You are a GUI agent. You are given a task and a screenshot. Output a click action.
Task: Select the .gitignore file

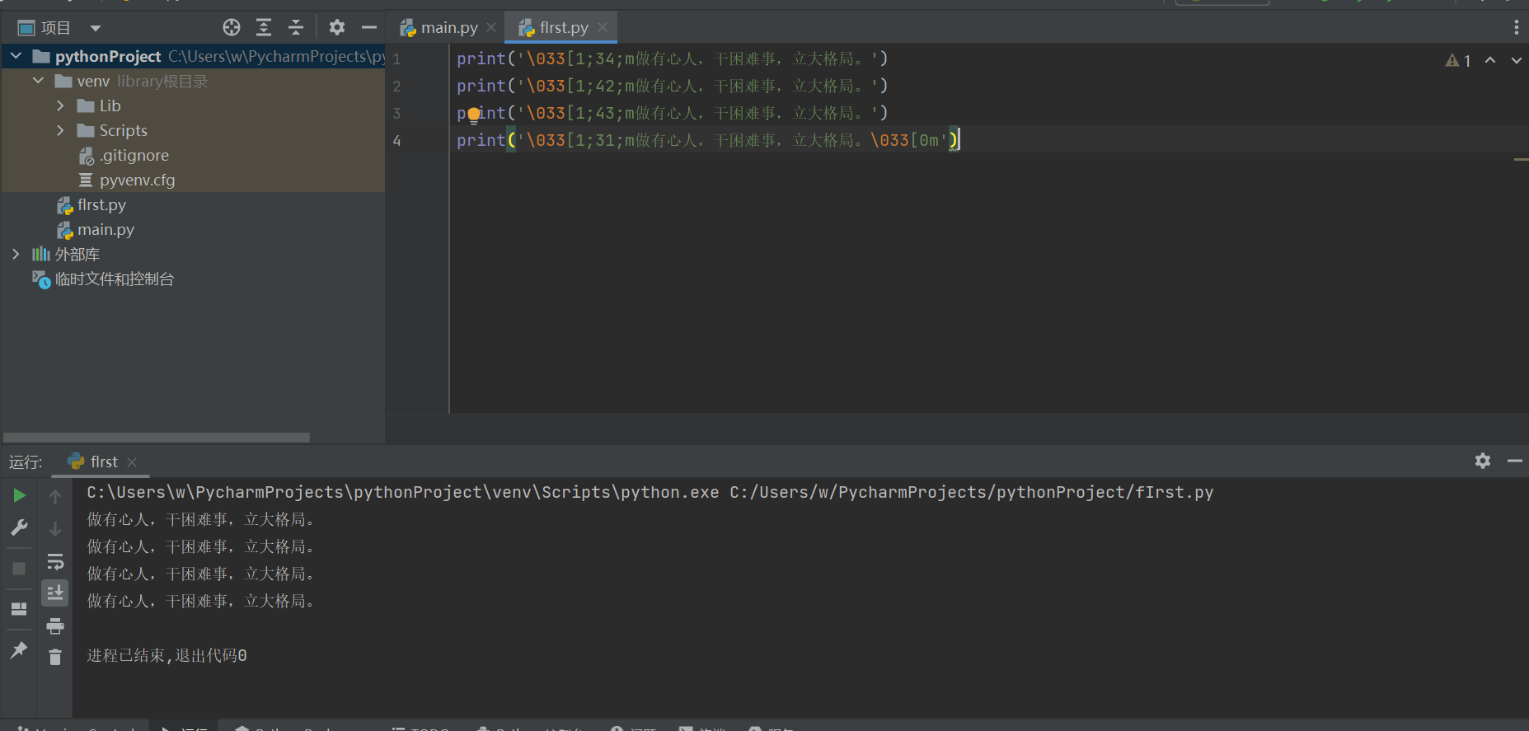coord(124,155)
